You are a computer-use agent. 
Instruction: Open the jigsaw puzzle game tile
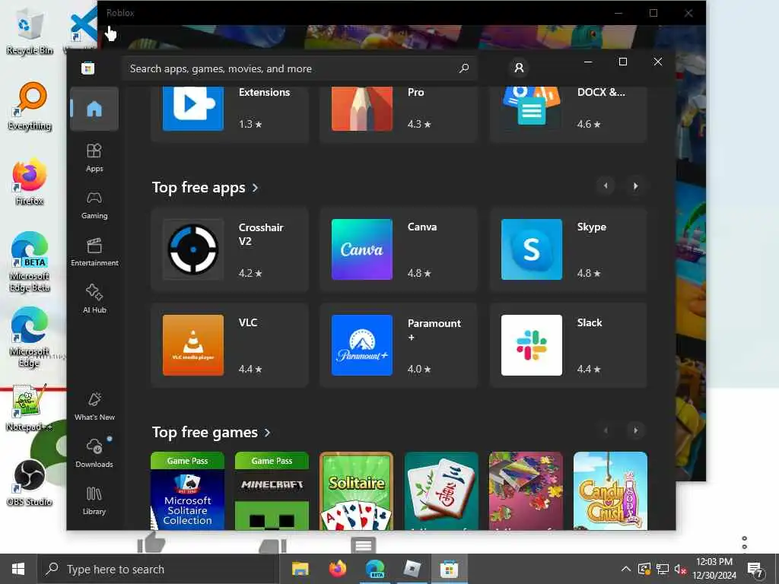526,490
